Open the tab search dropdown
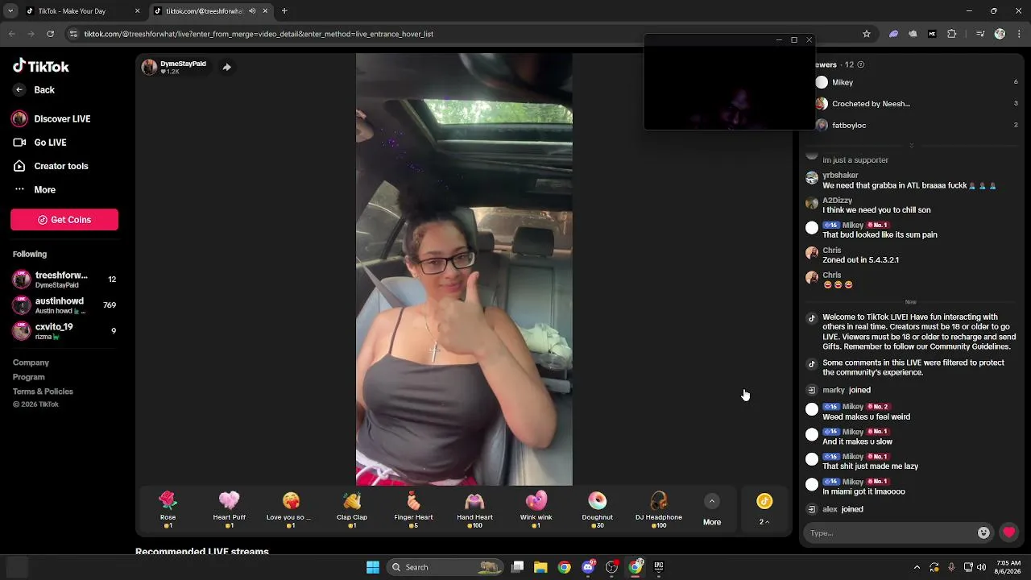 coord(10,11)
